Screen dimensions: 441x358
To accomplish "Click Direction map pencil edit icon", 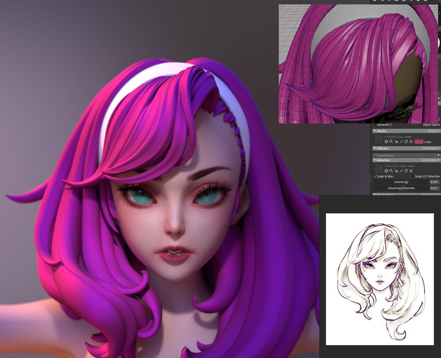I will (x=401, y=171).
